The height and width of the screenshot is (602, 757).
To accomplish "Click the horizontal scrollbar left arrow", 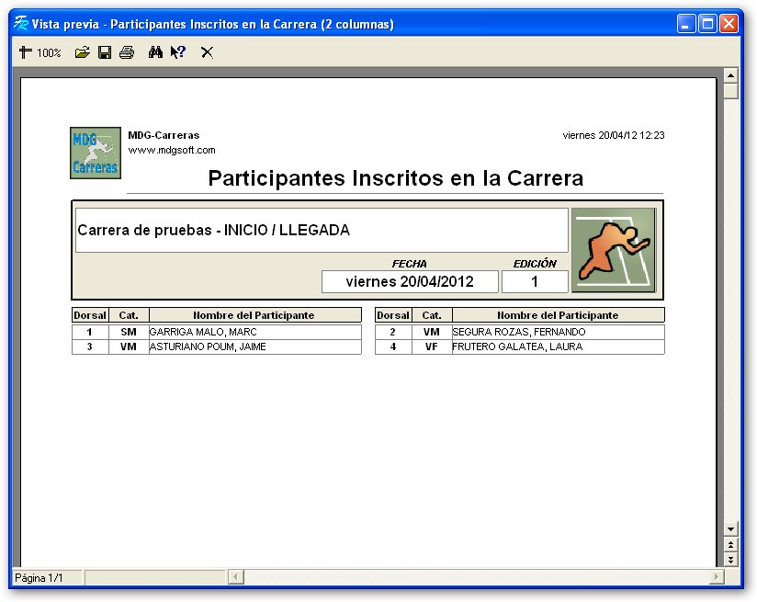I will click(235, 577).
